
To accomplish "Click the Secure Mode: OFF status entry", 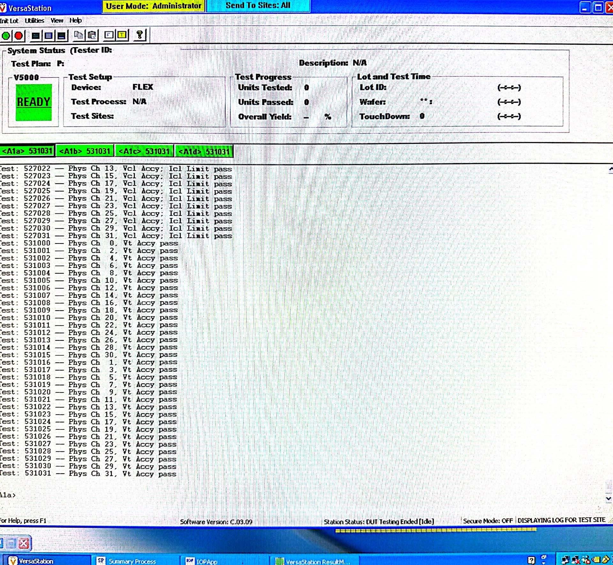I will [488, 521].
